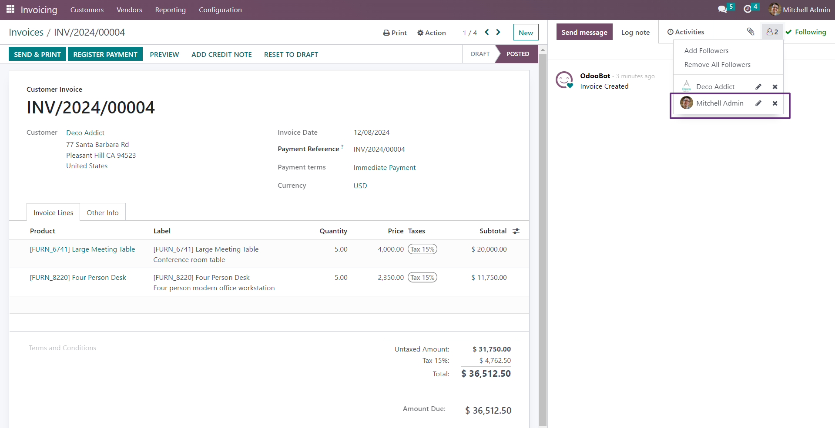Sort by Quantity column header
The image size is (835, 428).
333,231
